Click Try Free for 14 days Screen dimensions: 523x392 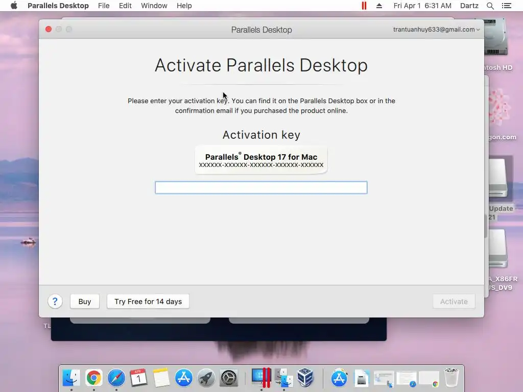click(148, 301)
